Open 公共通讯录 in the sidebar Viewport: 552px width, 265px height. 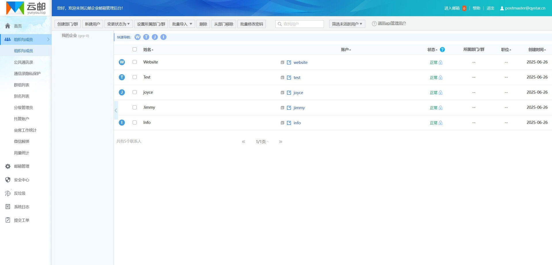[24, 62]
